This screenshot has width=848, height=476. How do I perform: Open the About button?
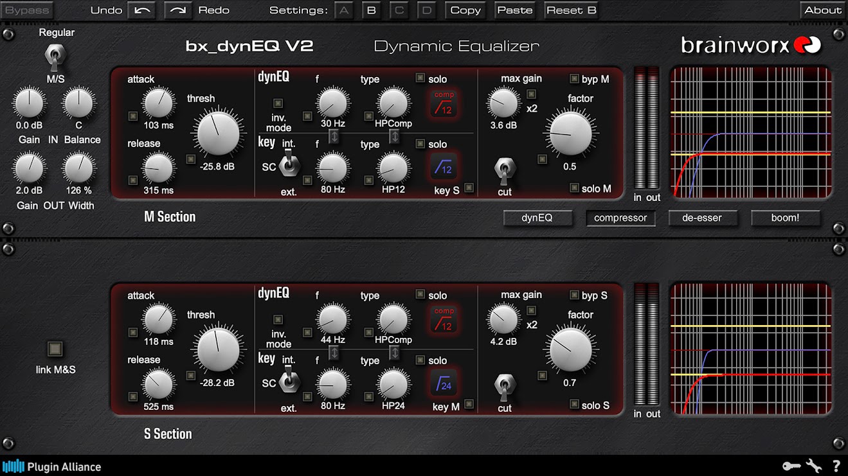pos(823,10)
